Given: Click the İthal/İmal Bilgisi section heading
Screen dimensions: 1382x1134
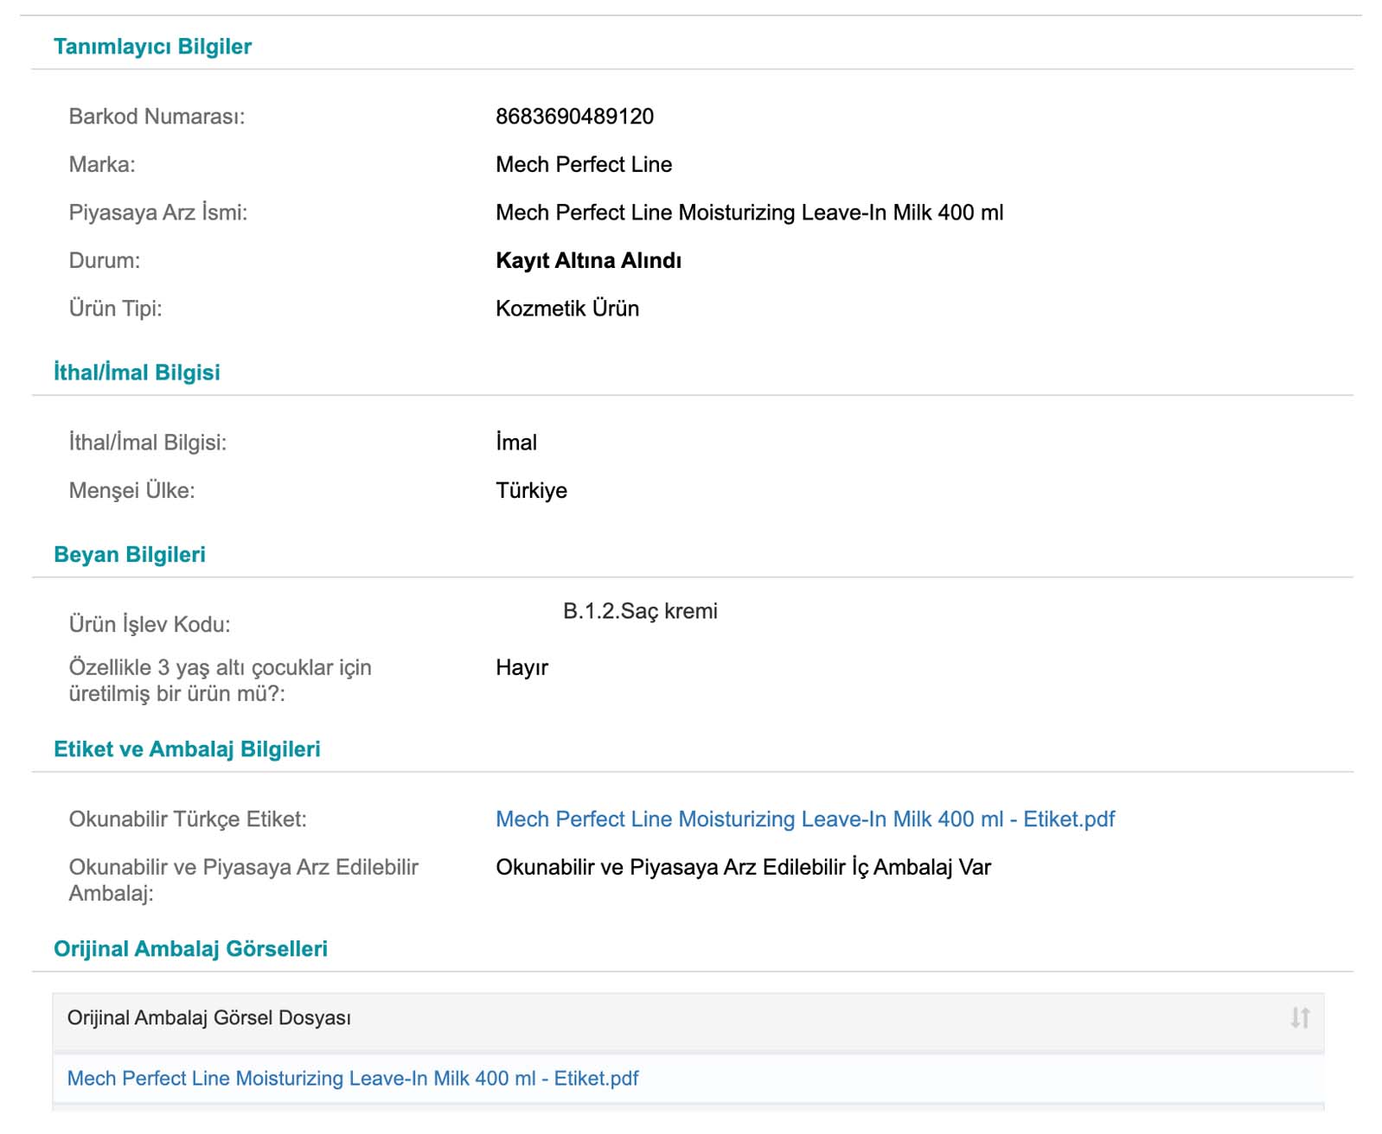Looking at the screenshot, I should point(137,373).
